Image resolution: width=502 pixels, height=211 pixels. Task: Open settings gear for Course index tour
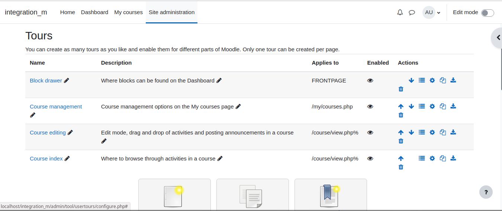tap(432, 158)
